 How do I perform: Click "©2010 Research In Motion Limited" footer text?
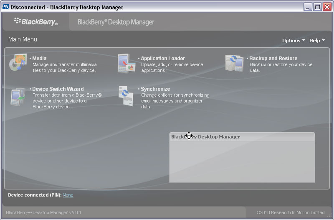pos(291,212)
